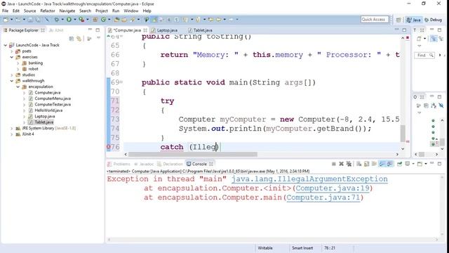Maximize the editor area icon

pos(404,30)
